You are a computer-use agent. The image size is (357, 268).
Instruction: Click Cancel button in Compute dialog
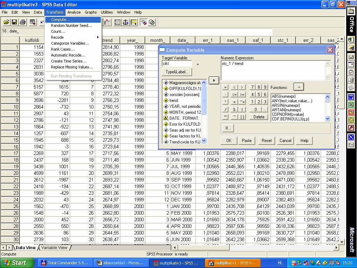(285, 141)
